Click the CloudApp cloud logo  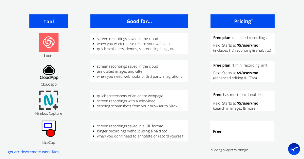tap(49, 72)
